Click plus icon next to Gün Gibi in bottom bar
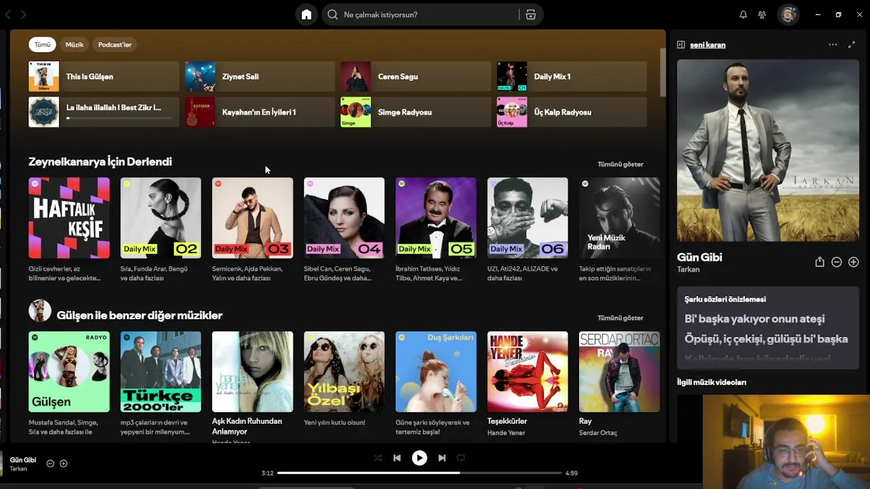870x489 pixels. tap(63, 463)
